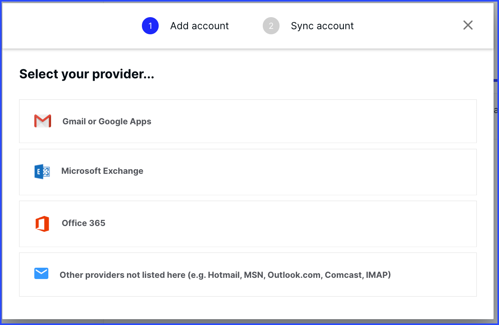Image resolution: width=499 pixels, height=325 pixels.
Task: Click the Microsoft Exchange logo icon
Action: tap(42, 171)
